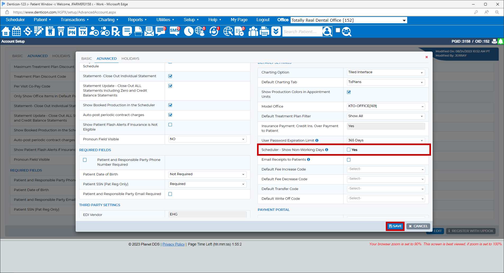
Task: Go to the Home icon in toolbar
Action: [6, 31]
